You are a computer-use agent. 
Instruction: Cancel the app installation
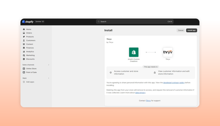click(x=181, y=30)
